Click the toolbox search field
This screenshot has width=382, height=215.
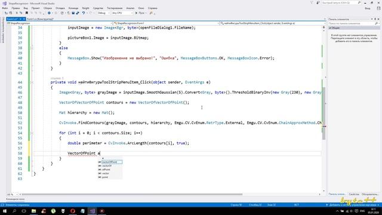click(x=353, y=23)
